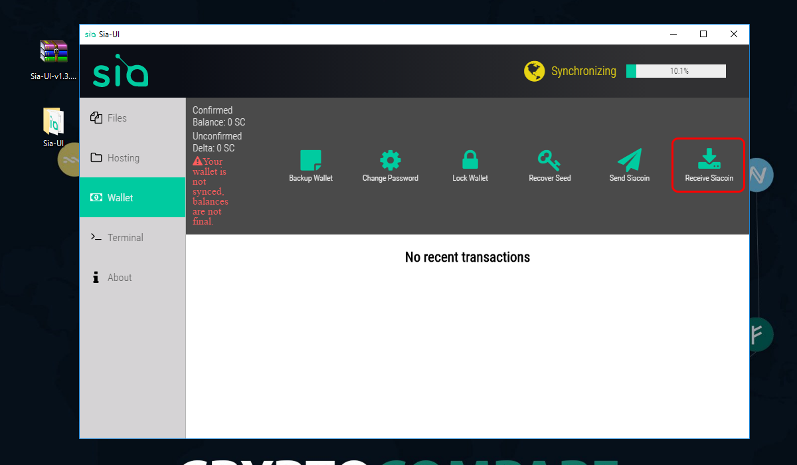Click the Unconfirmed Delta: 0 SC text

pyautogui.click(x=217, y=142)
